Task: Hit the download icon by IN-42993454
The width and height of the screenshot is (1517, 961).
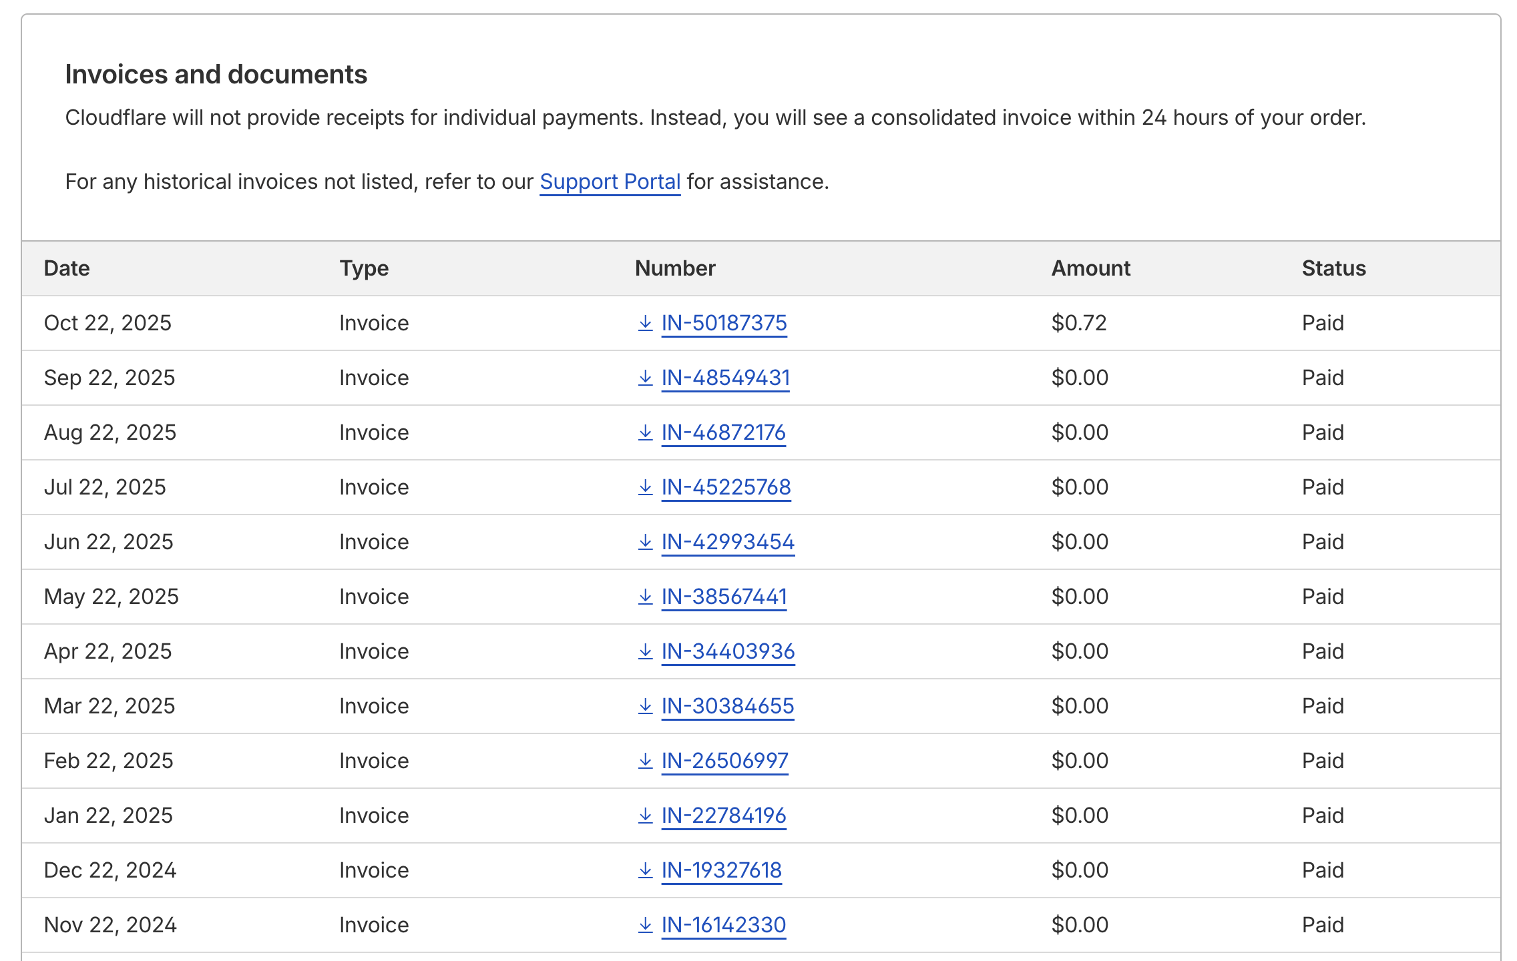Action: pyautogui.click(x=645, y=543)
